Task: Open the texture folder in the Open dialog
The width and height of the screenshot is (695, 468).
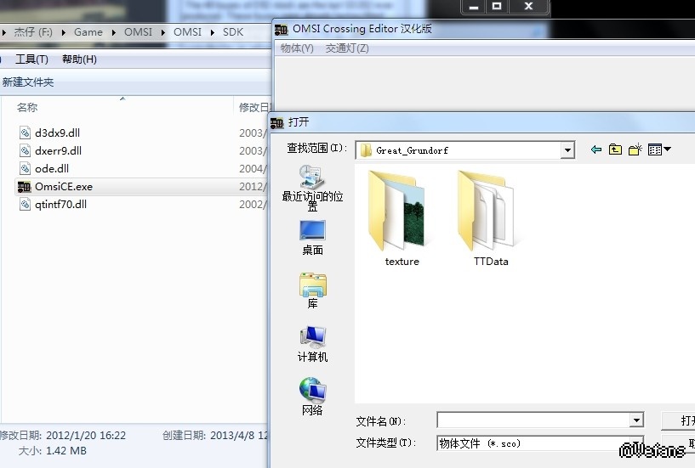Action: pos(398,217)
